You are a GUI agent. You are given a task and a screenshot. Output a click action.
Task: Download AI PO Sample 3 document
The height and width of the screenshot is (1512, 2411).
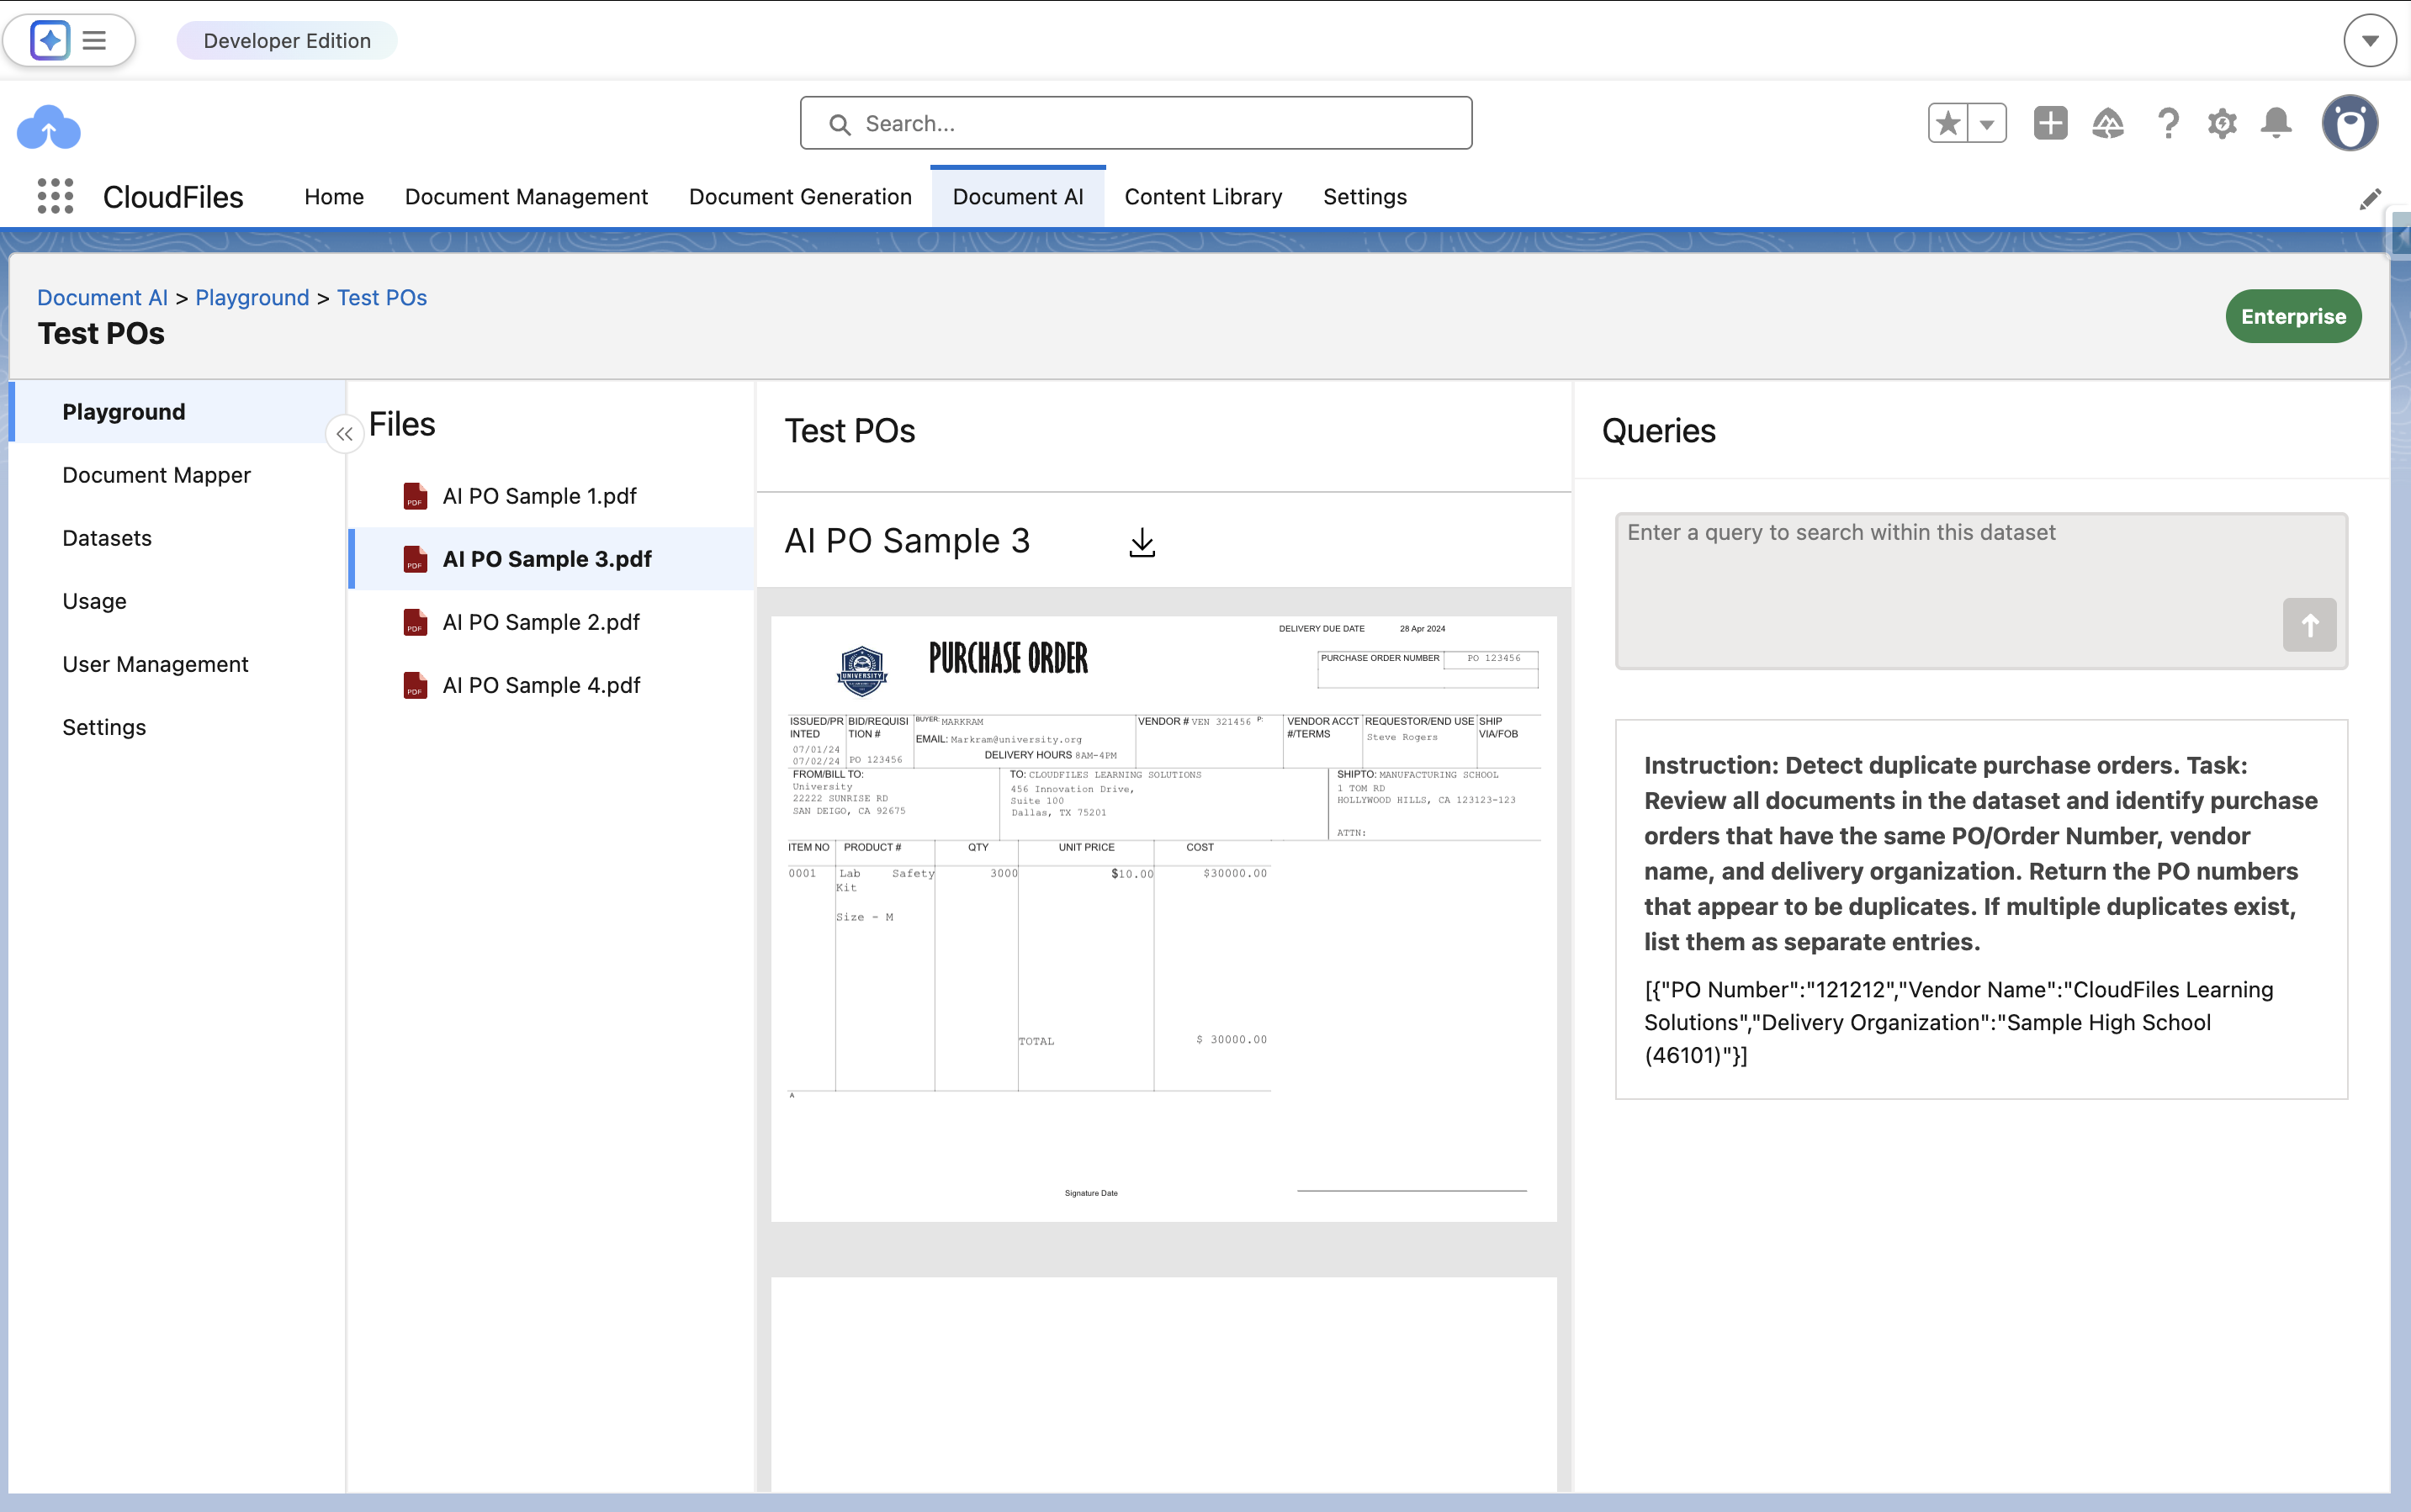coord(1142,542)
